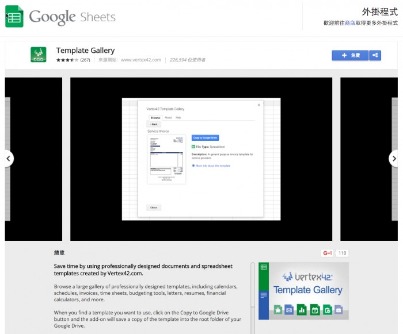This screenshot has width=403, height=334.
Task: Click the share icon button
Action: click(x=375, y=55)
